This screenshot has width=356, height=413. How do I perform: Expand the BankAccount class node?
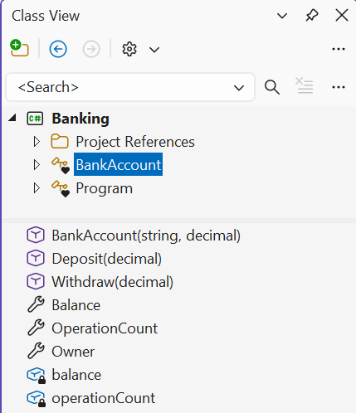tap(37, 165)
